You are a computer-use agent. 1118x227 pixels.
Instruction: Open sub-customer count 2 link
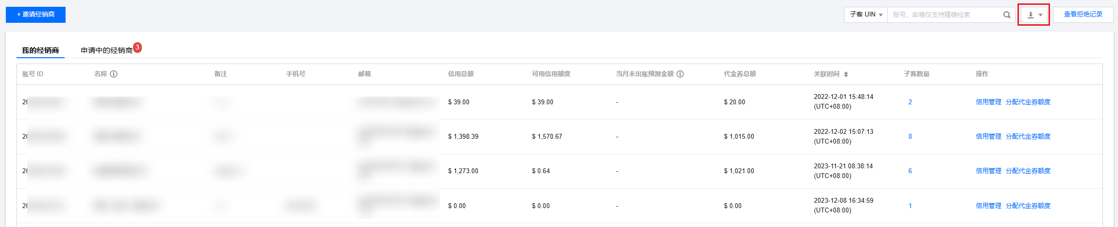point(910,102)
